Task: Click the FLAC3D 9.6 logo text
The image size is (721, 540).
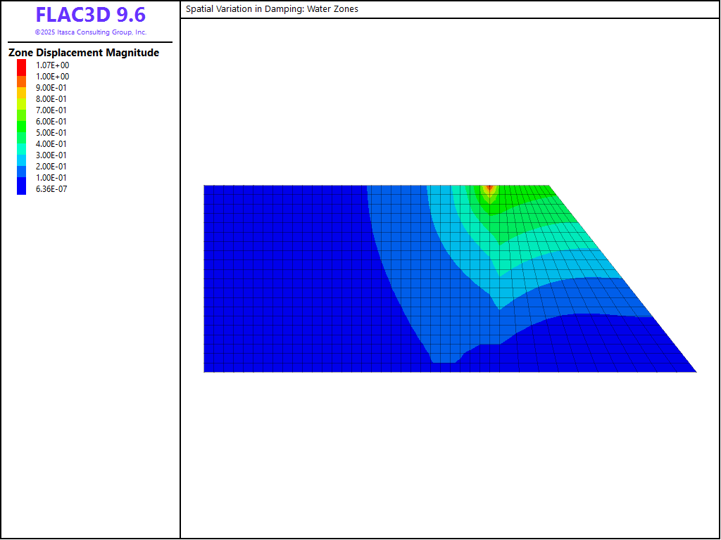Action: click(90, 15)
